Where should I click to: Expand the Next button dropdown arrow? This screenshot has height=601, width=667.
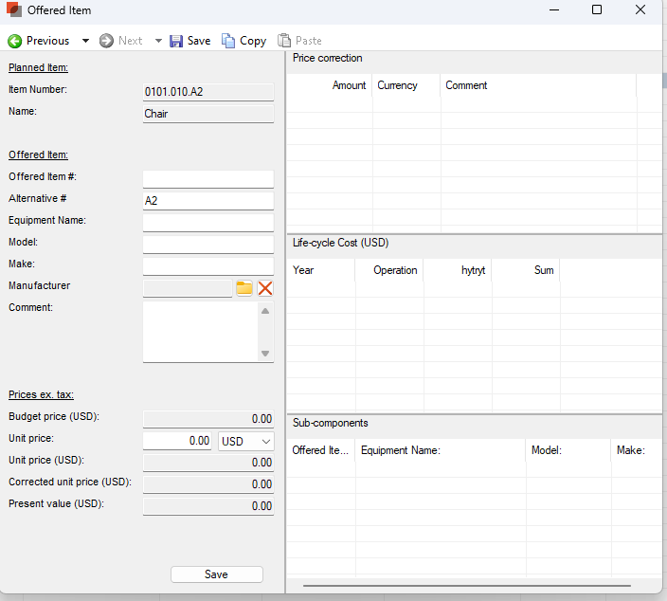158,41
